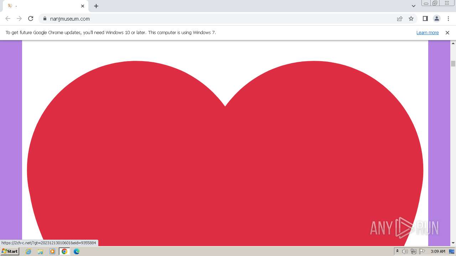
Task: Launch Microsoft Edge from taskbar
Action: (x=77, y=251)
